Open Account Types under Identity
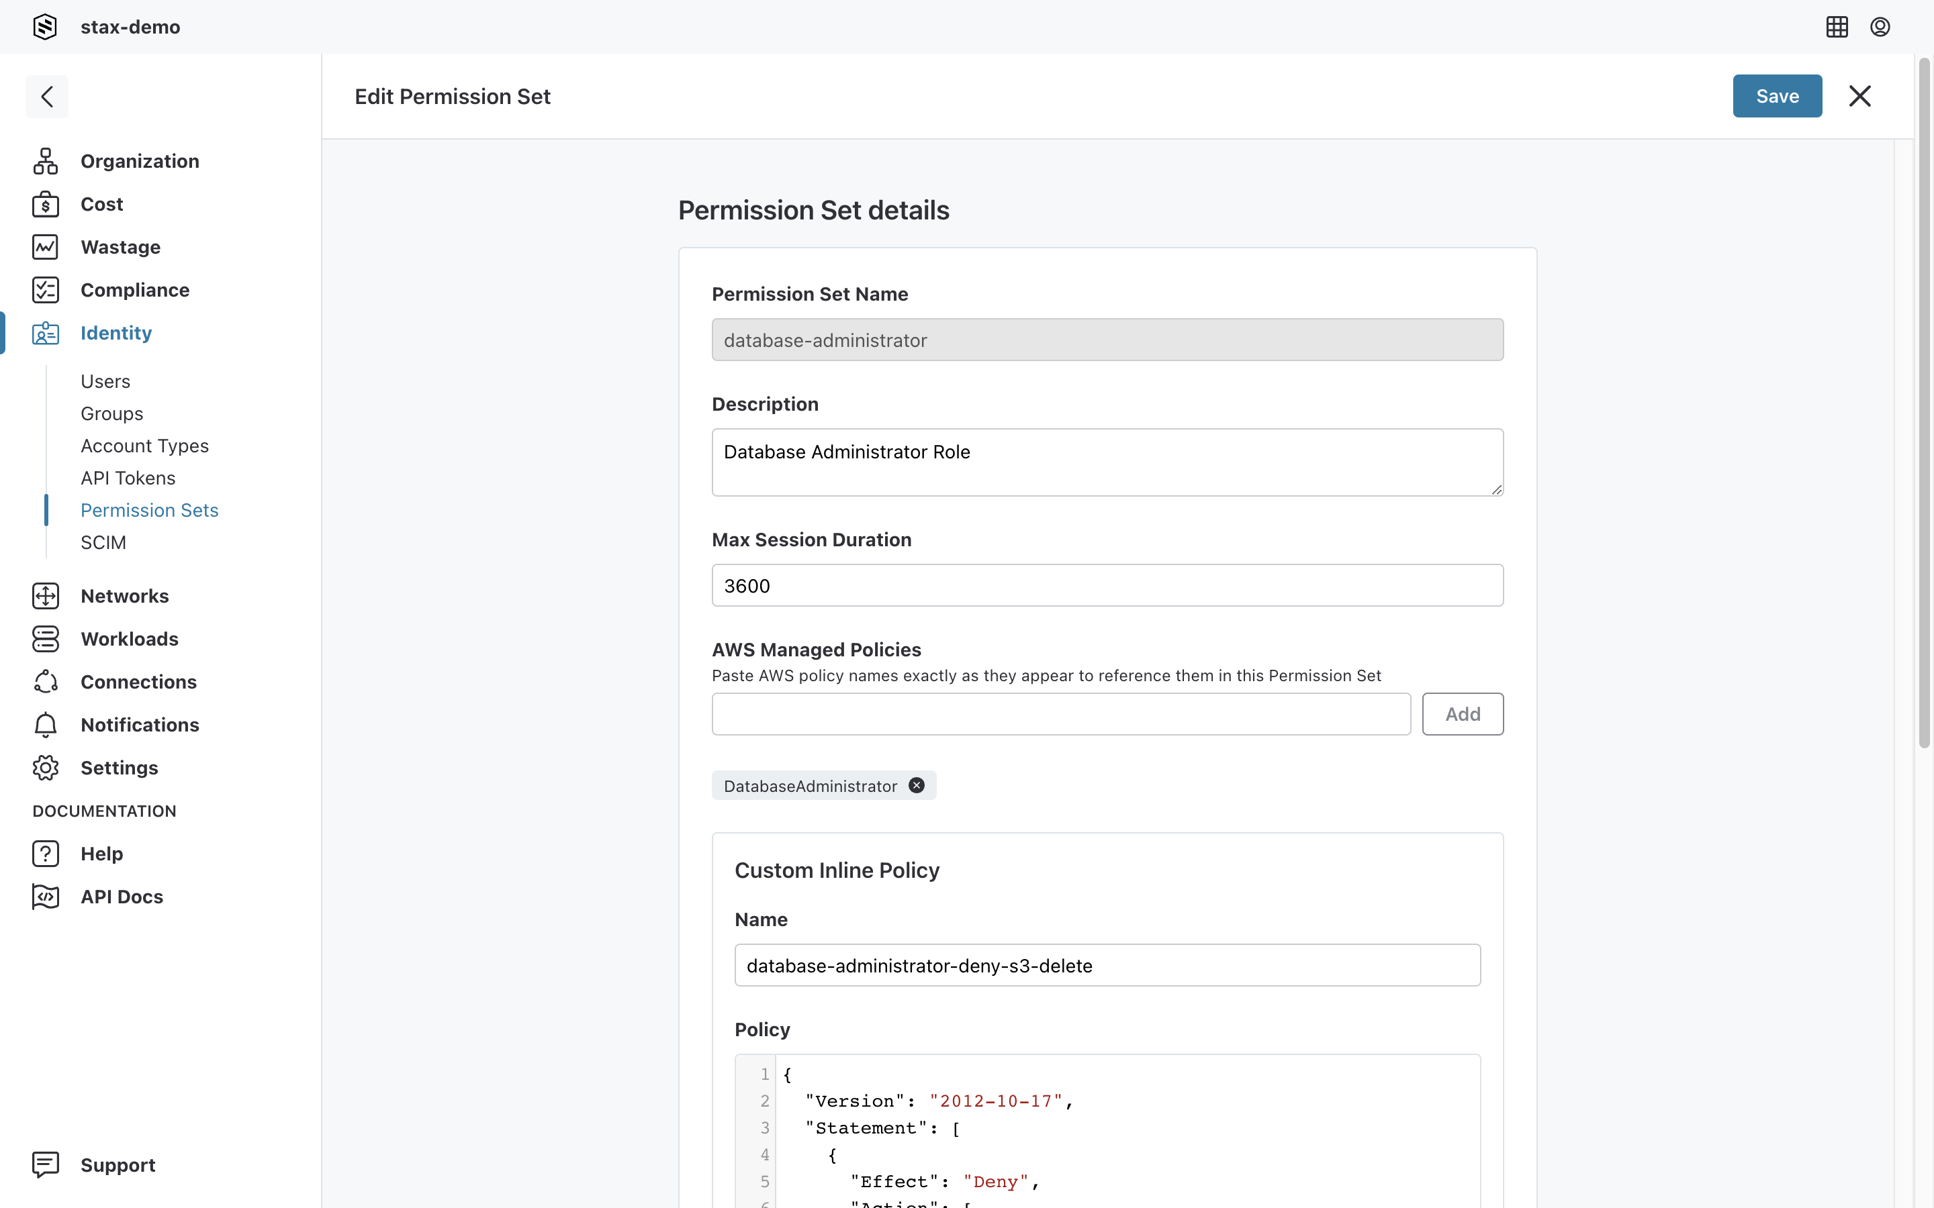This screenshot has height=1208, width=1934. [x=144, y=446]
